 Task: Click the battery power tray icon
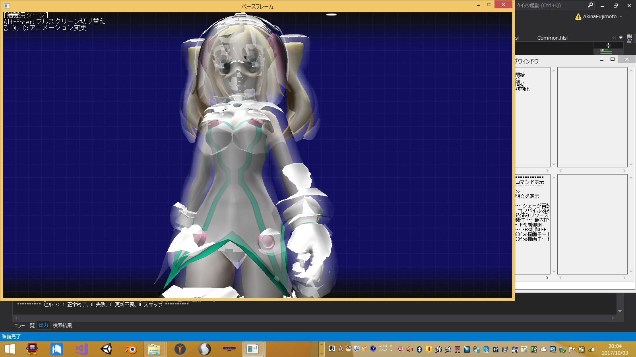point(582,349)
